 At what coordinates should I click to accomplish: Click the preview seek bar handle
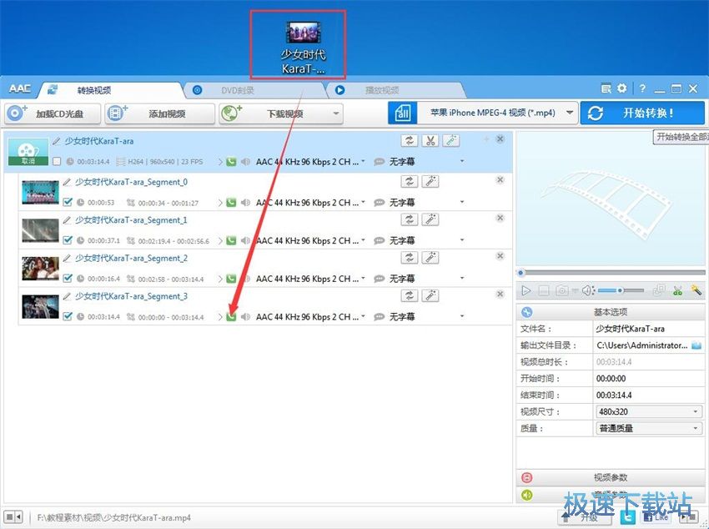pyautogui.click(x=520, y=273)
